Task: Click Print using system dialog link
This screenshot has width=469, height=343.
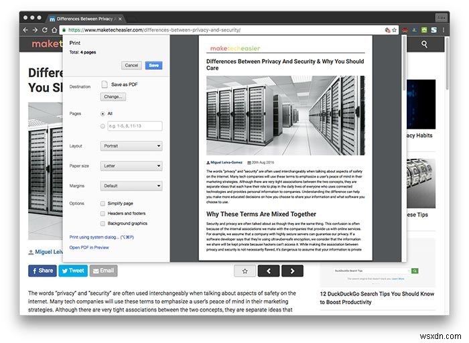Action: coord(101,237)
